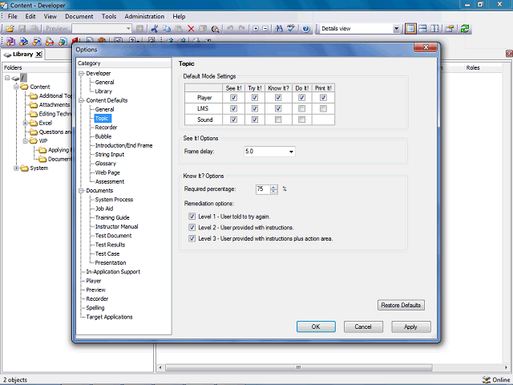This screenshot has height=385, width=513.
Task: Click the first new-item icon in second toolbar
Action: point(10,41)
